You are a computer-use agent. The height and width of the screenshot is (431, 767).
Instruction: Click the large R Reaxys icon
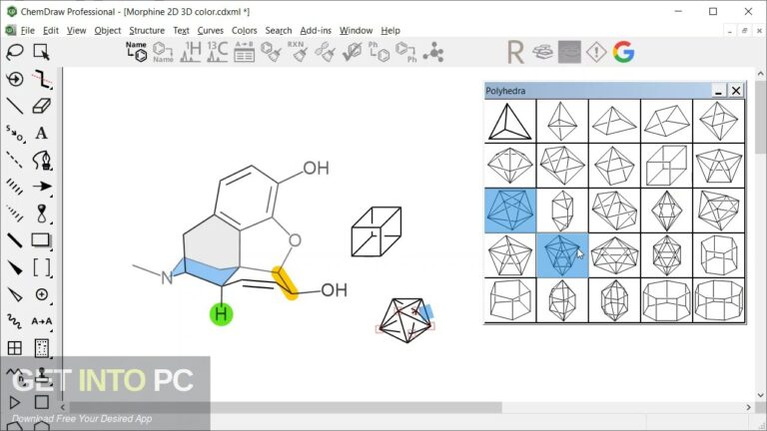[x=515, y=52]
